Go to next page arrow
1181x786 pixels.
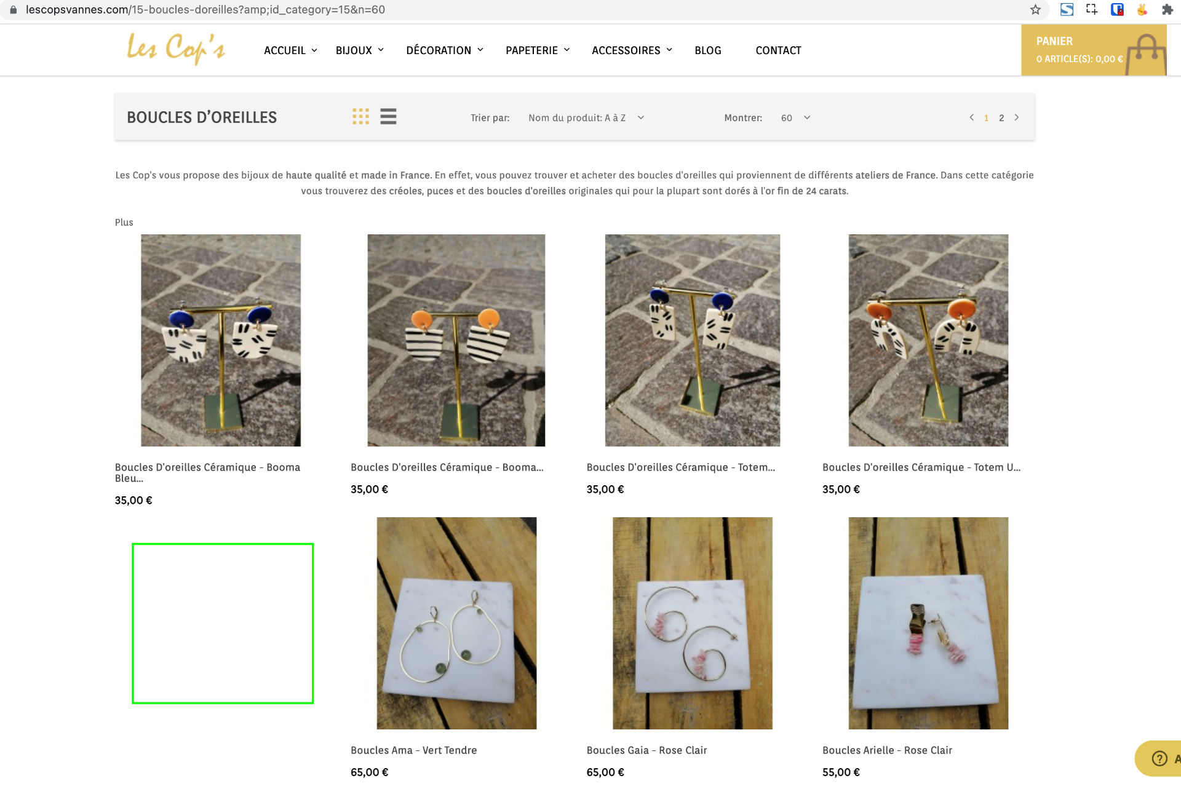tap(1017, 117)
